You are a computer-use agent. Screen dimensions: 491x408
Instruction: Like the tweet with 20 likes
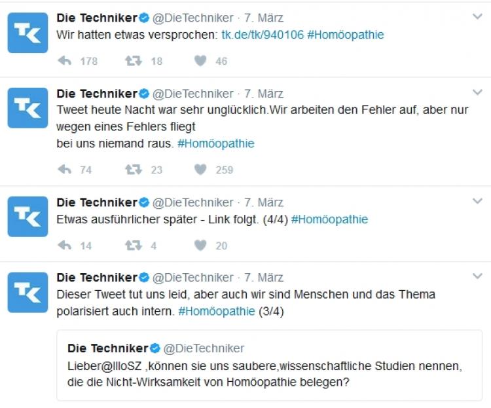click(x=200, y=246)
